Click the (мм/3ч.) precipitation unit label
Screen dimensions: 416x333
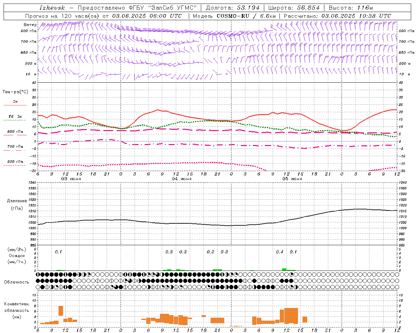pos(17,250)
